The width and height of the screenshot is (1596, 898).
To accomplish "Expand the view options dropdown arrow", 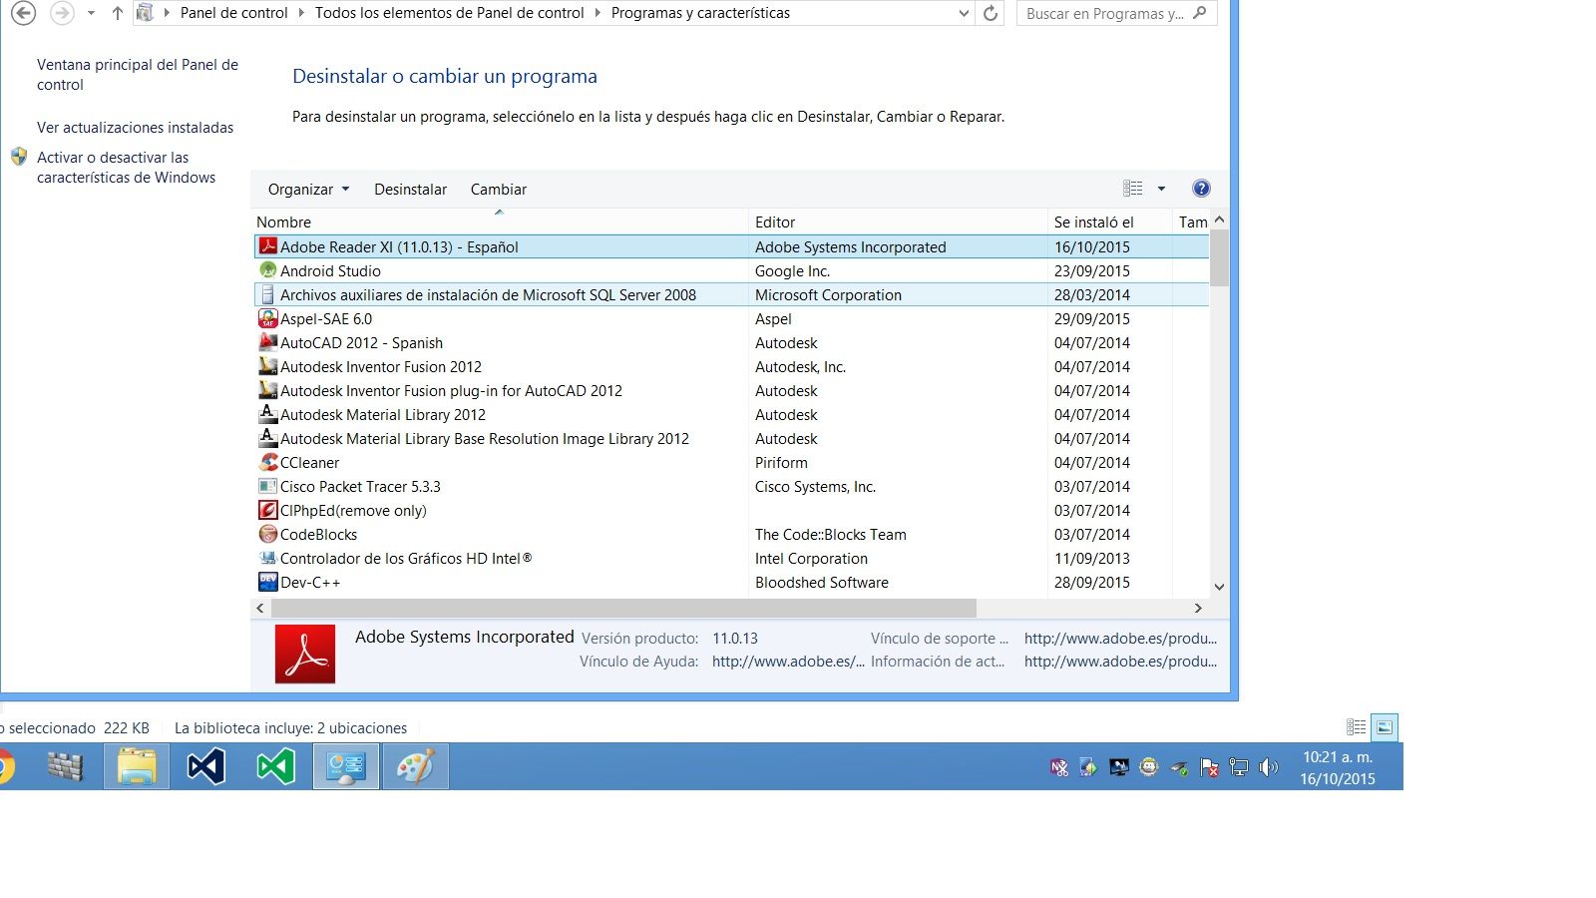I will coord(1161,189).
